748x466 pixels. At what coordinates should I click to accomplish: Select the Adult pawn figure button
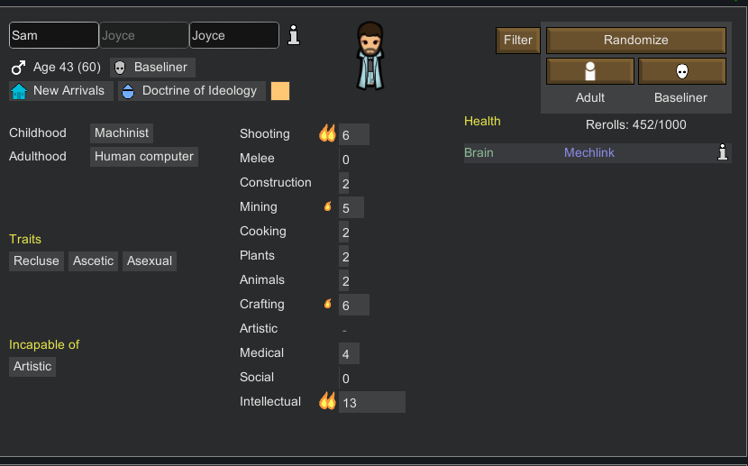[x=590, y=71]
